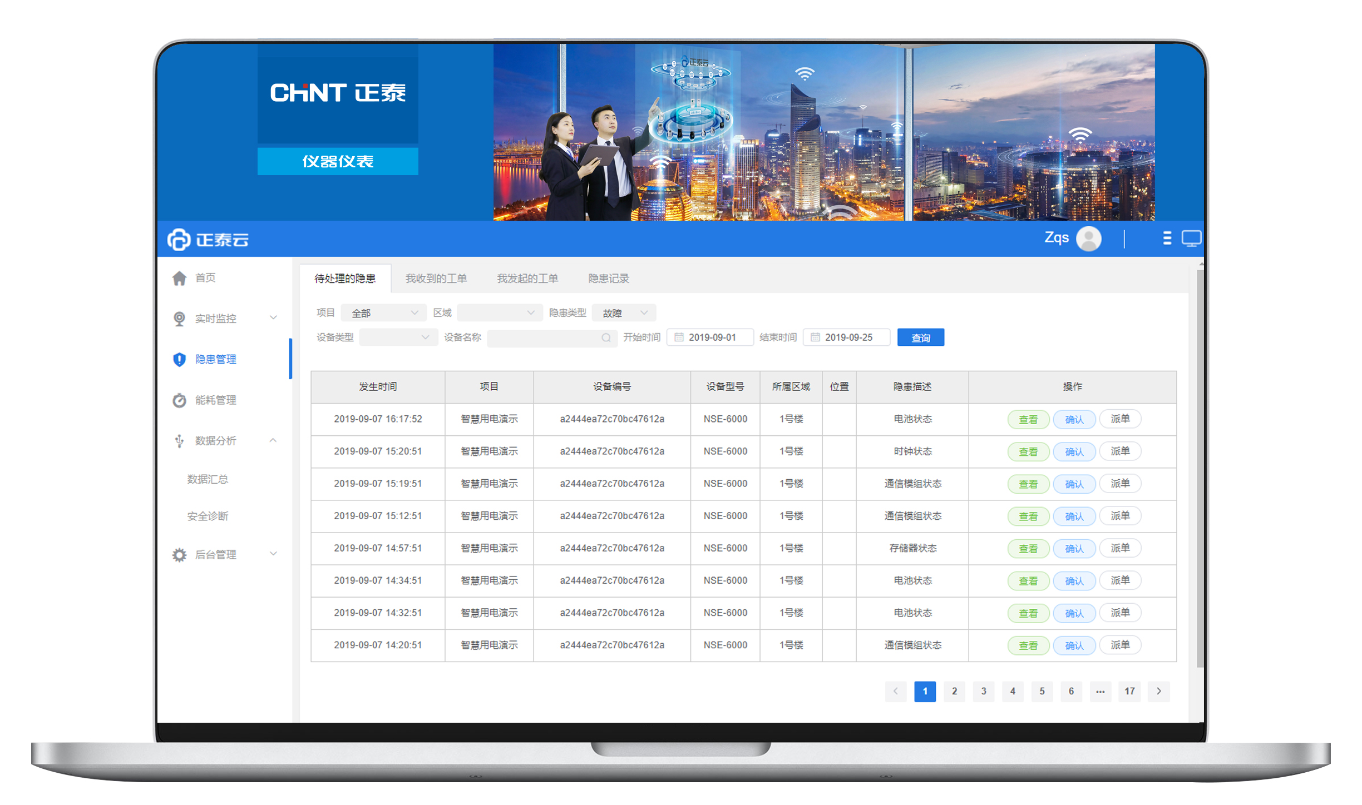Open 数据汇总 in the sidebar
The width and height of the screenshot is (1362, 805).
coord(208,479)
